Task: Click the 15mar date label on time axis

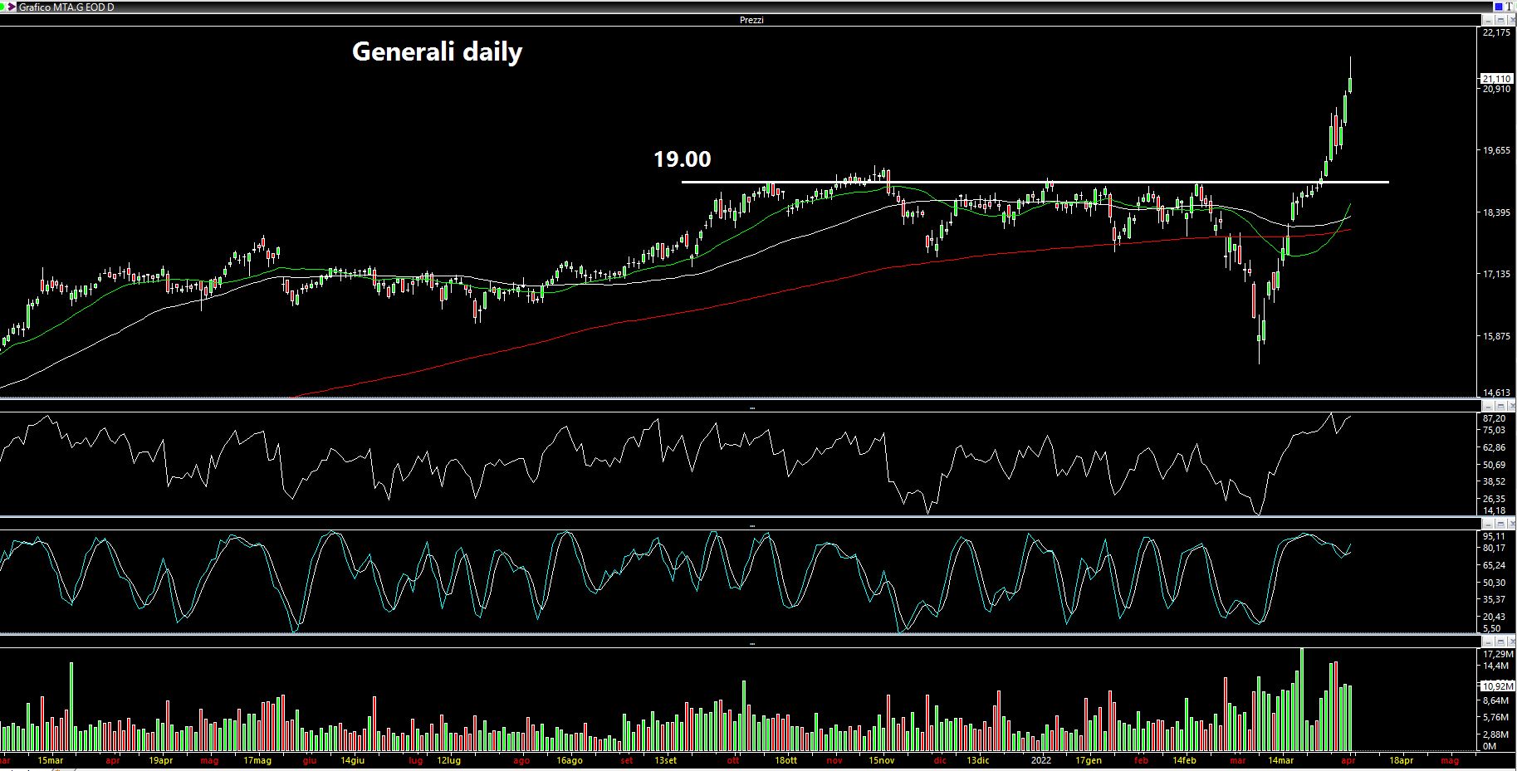Action: 51,760
